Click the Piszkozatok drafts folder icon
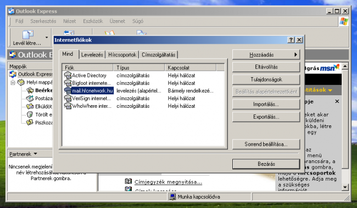The image size is (357, 208). (30, 123)
